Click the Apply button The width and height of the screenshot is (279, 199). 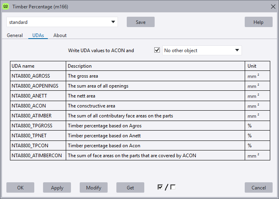(57, 188)
